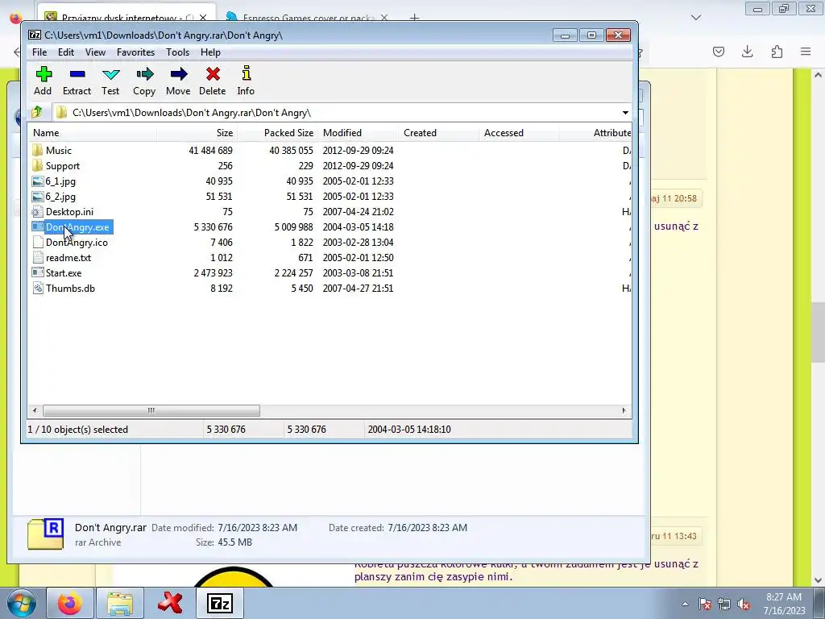825x619 pixels.
Task: Select the Start.exe file icon
Action: (37, 272)
